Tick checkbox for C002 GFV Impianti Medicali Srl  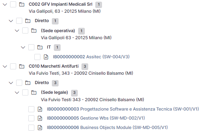pos(13,4)
